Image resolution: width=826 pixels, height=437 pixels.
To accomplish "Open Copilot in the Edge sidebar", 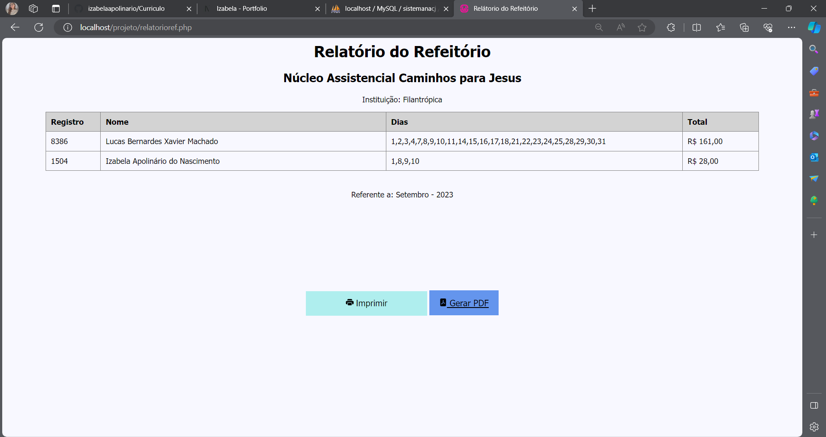I will (x=814, y=28).
